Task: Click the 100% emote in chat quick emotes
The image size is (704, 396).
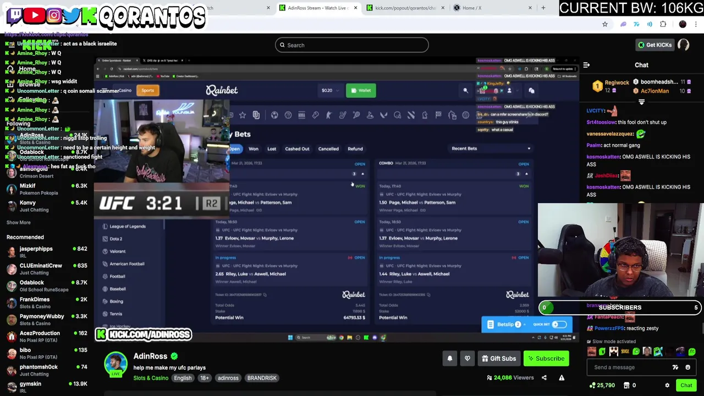Action: pyautogui.click(x=625, y=352)
